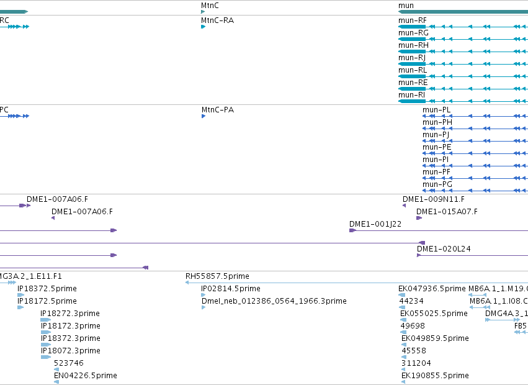Image resolution: width=528 pixels, height=385 pixels.
Task: Click arrow glyph under IP02814.5prime
Action: point(203,295)
